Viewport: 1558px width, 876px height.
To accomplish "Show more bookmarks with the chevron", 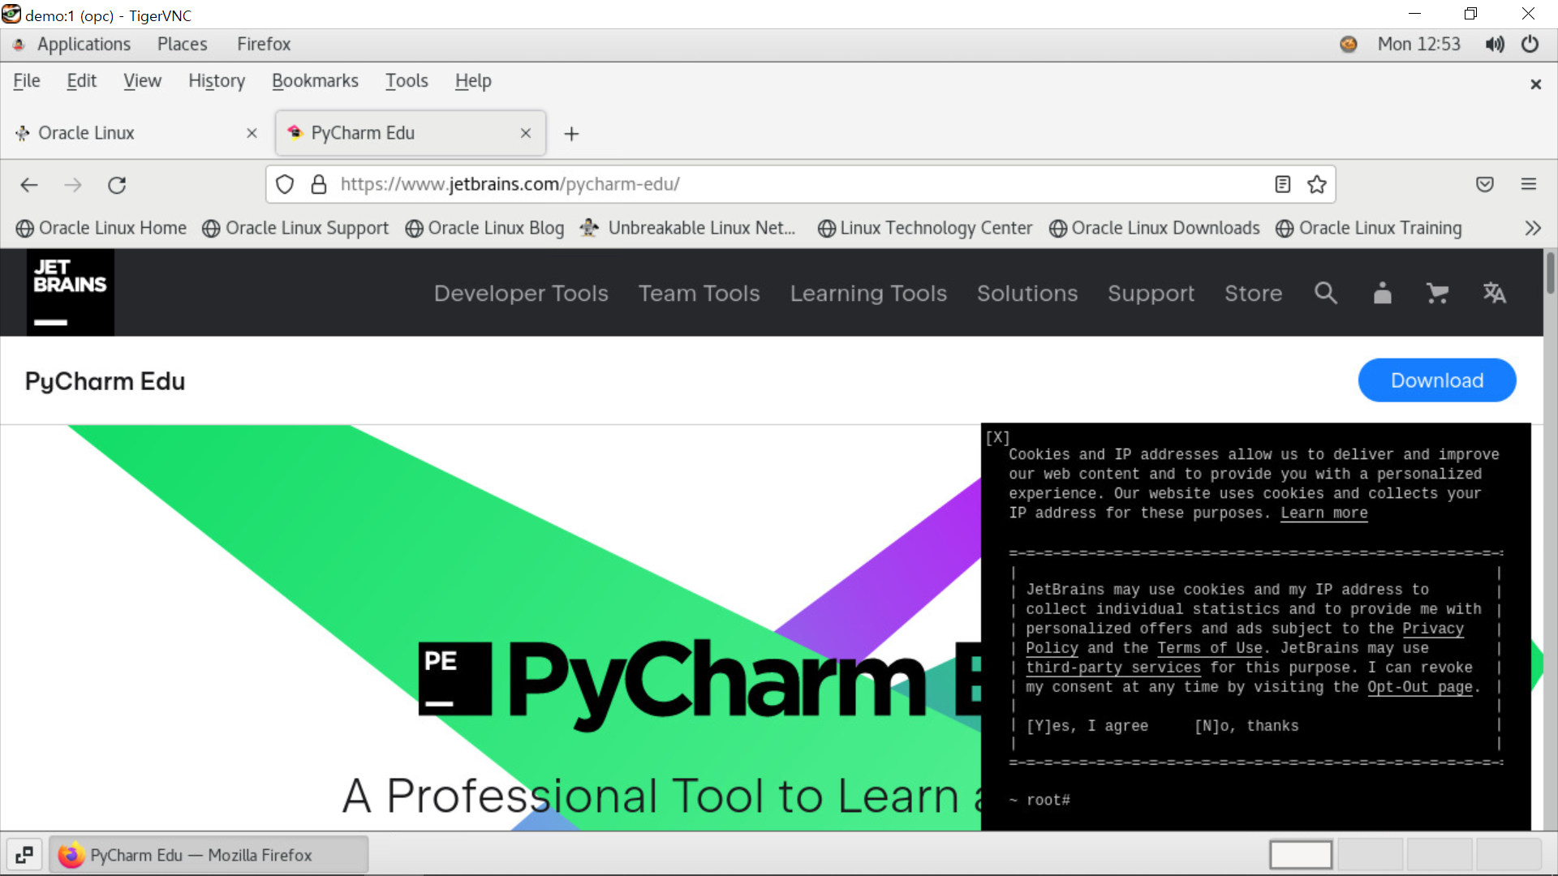I will (x=1532, y=228).
